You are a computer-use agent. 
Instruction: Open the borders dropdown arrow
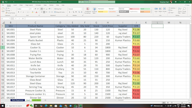[30, 12]
